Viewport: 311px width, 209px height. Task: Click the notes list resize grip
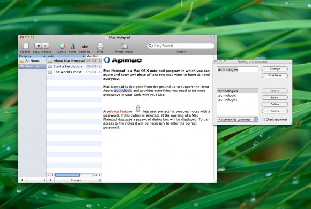pyautogui.click(x=100, y=180)
